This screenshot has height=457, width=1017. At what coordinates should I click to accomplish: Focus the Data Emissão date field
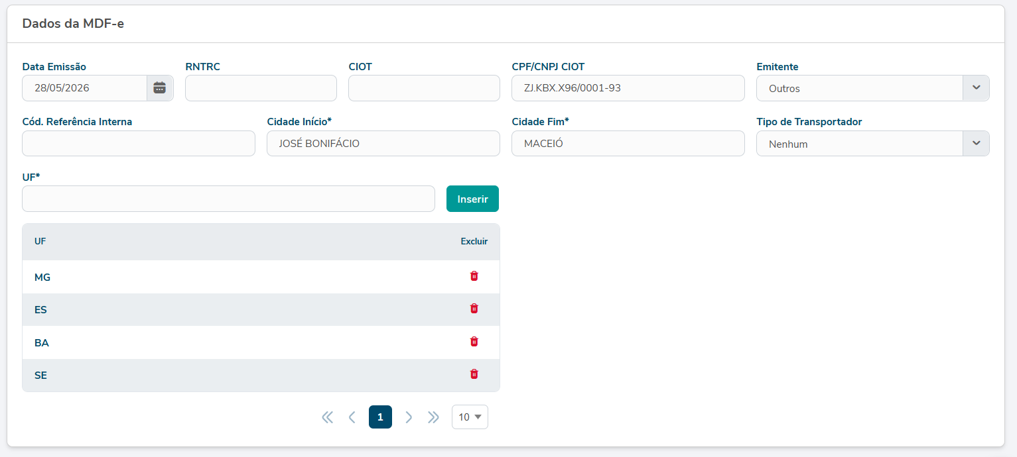pos(84,88)
